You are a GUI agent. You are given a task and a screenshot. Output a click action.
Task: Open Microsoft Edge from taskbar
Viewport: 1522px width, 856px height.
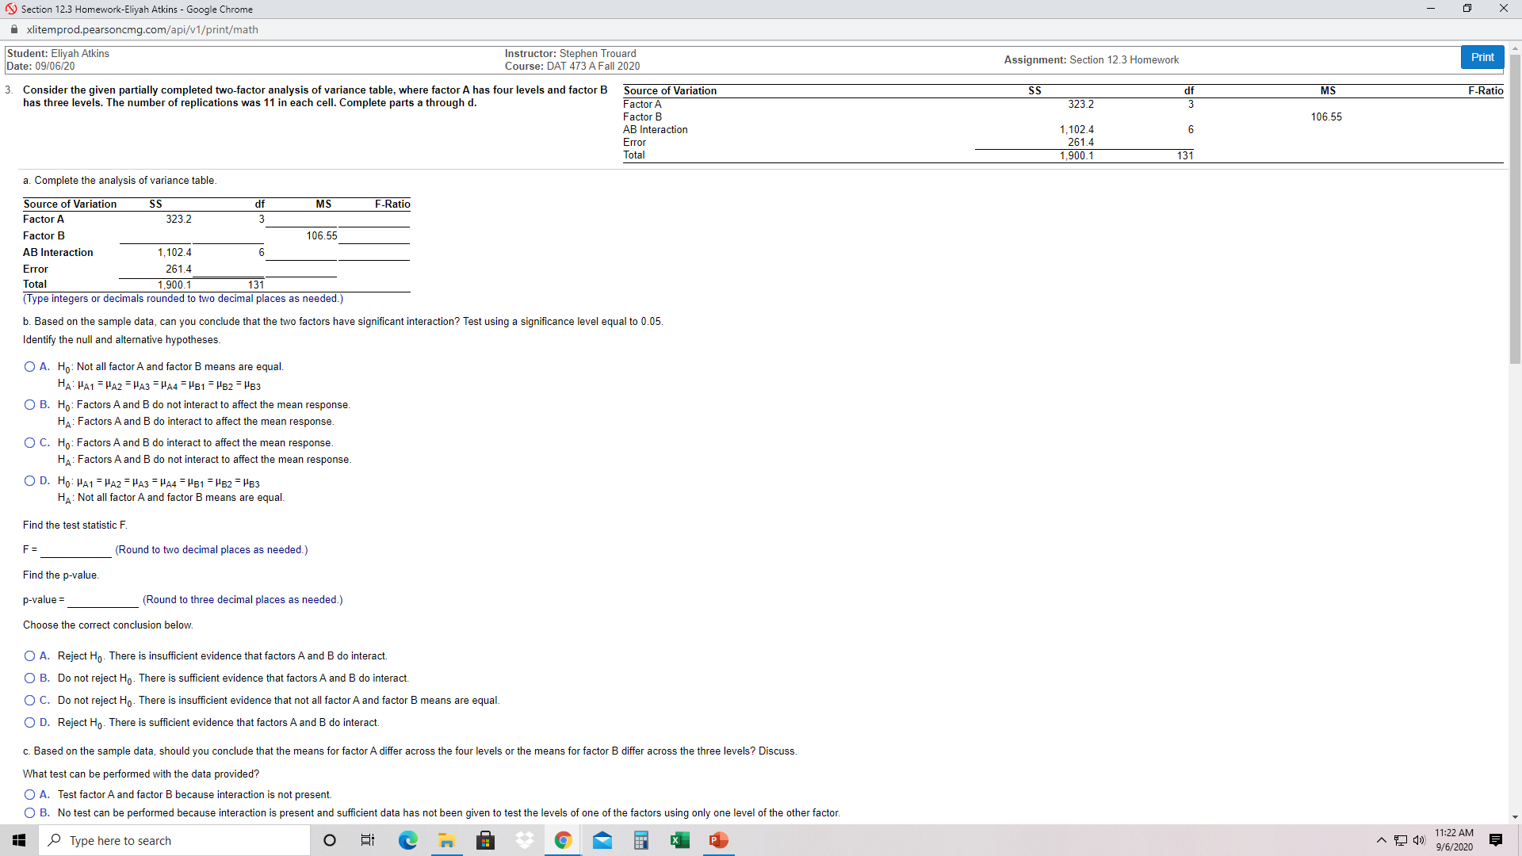(x=407, y=840)
